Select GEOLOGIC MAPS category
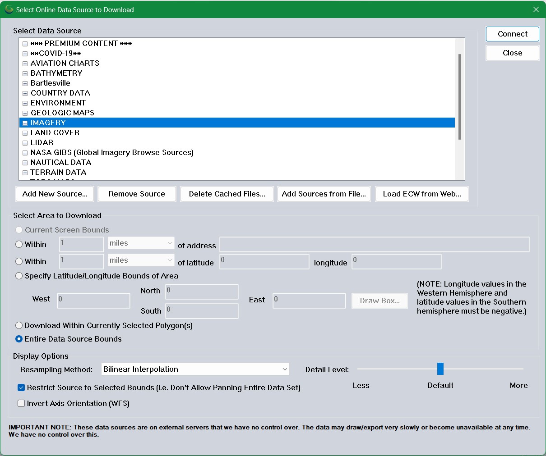 pyautogui.click(x=62, y=113)
